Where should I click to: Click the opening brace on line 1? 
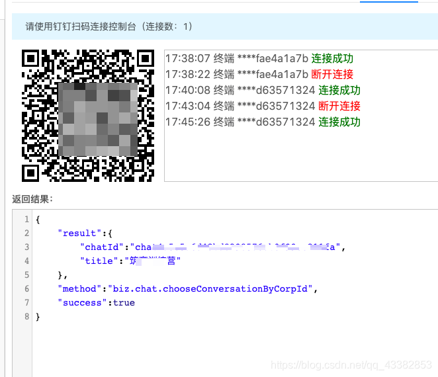click(38, 220)
